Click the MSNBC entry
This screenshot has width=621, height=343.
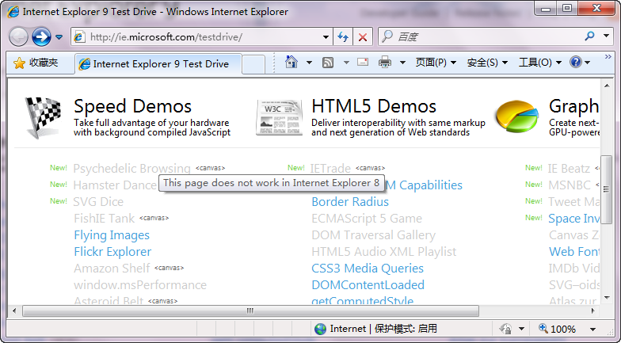(570, 185)
